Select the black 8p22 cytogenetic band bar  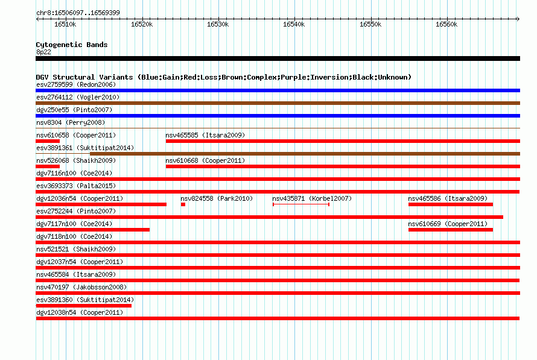(278, 58)
